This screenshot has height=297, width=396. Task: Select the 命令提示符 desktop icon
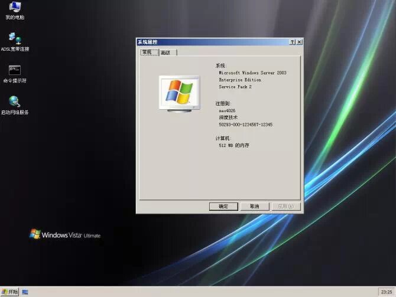[15, 74]
